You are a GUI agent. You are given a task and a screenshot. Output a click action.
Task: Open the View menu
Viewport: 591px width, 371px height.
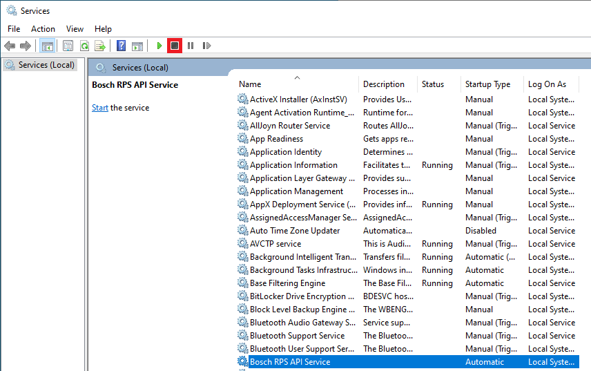pyautogui.click(x=75, y=28)
